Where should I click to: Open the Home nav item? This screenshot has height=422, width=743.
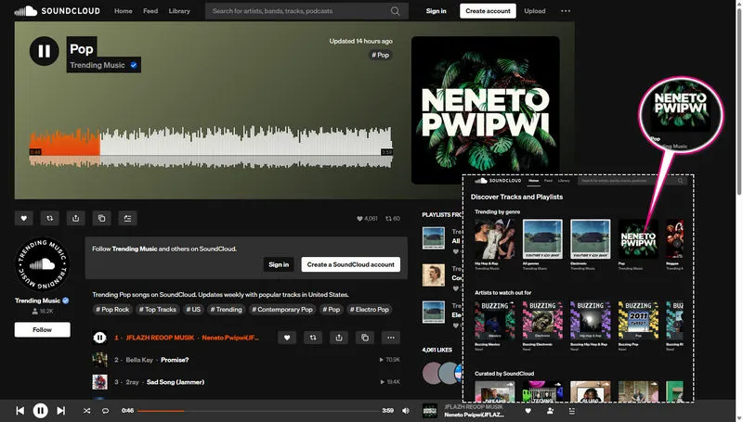[124, 11]
